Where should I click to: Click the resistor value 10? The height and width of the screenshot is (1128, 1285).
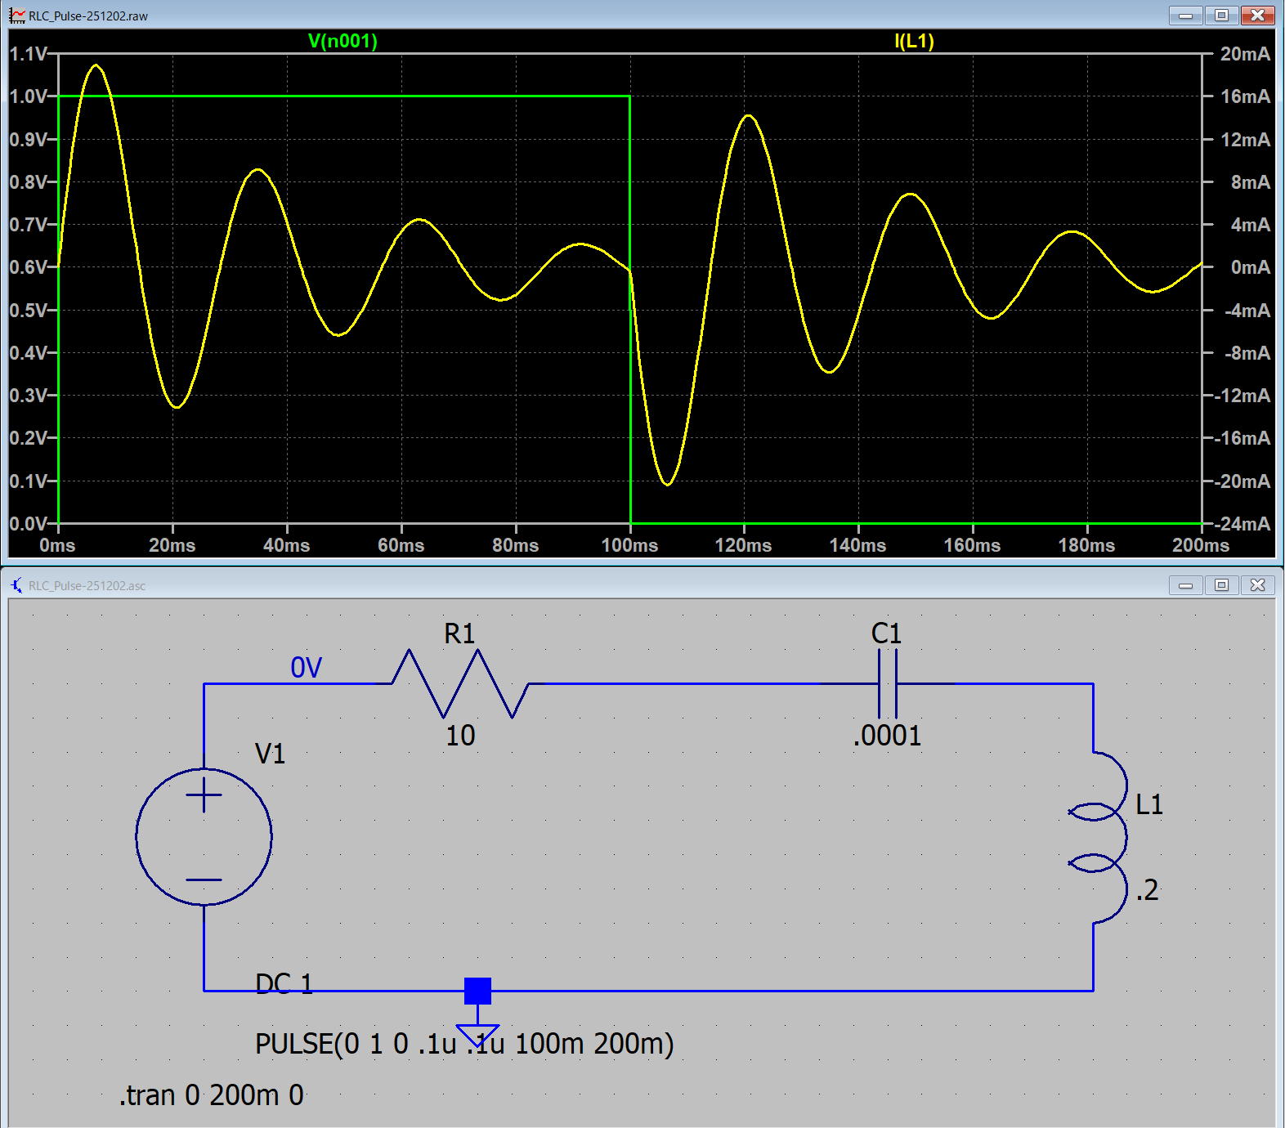460,736
